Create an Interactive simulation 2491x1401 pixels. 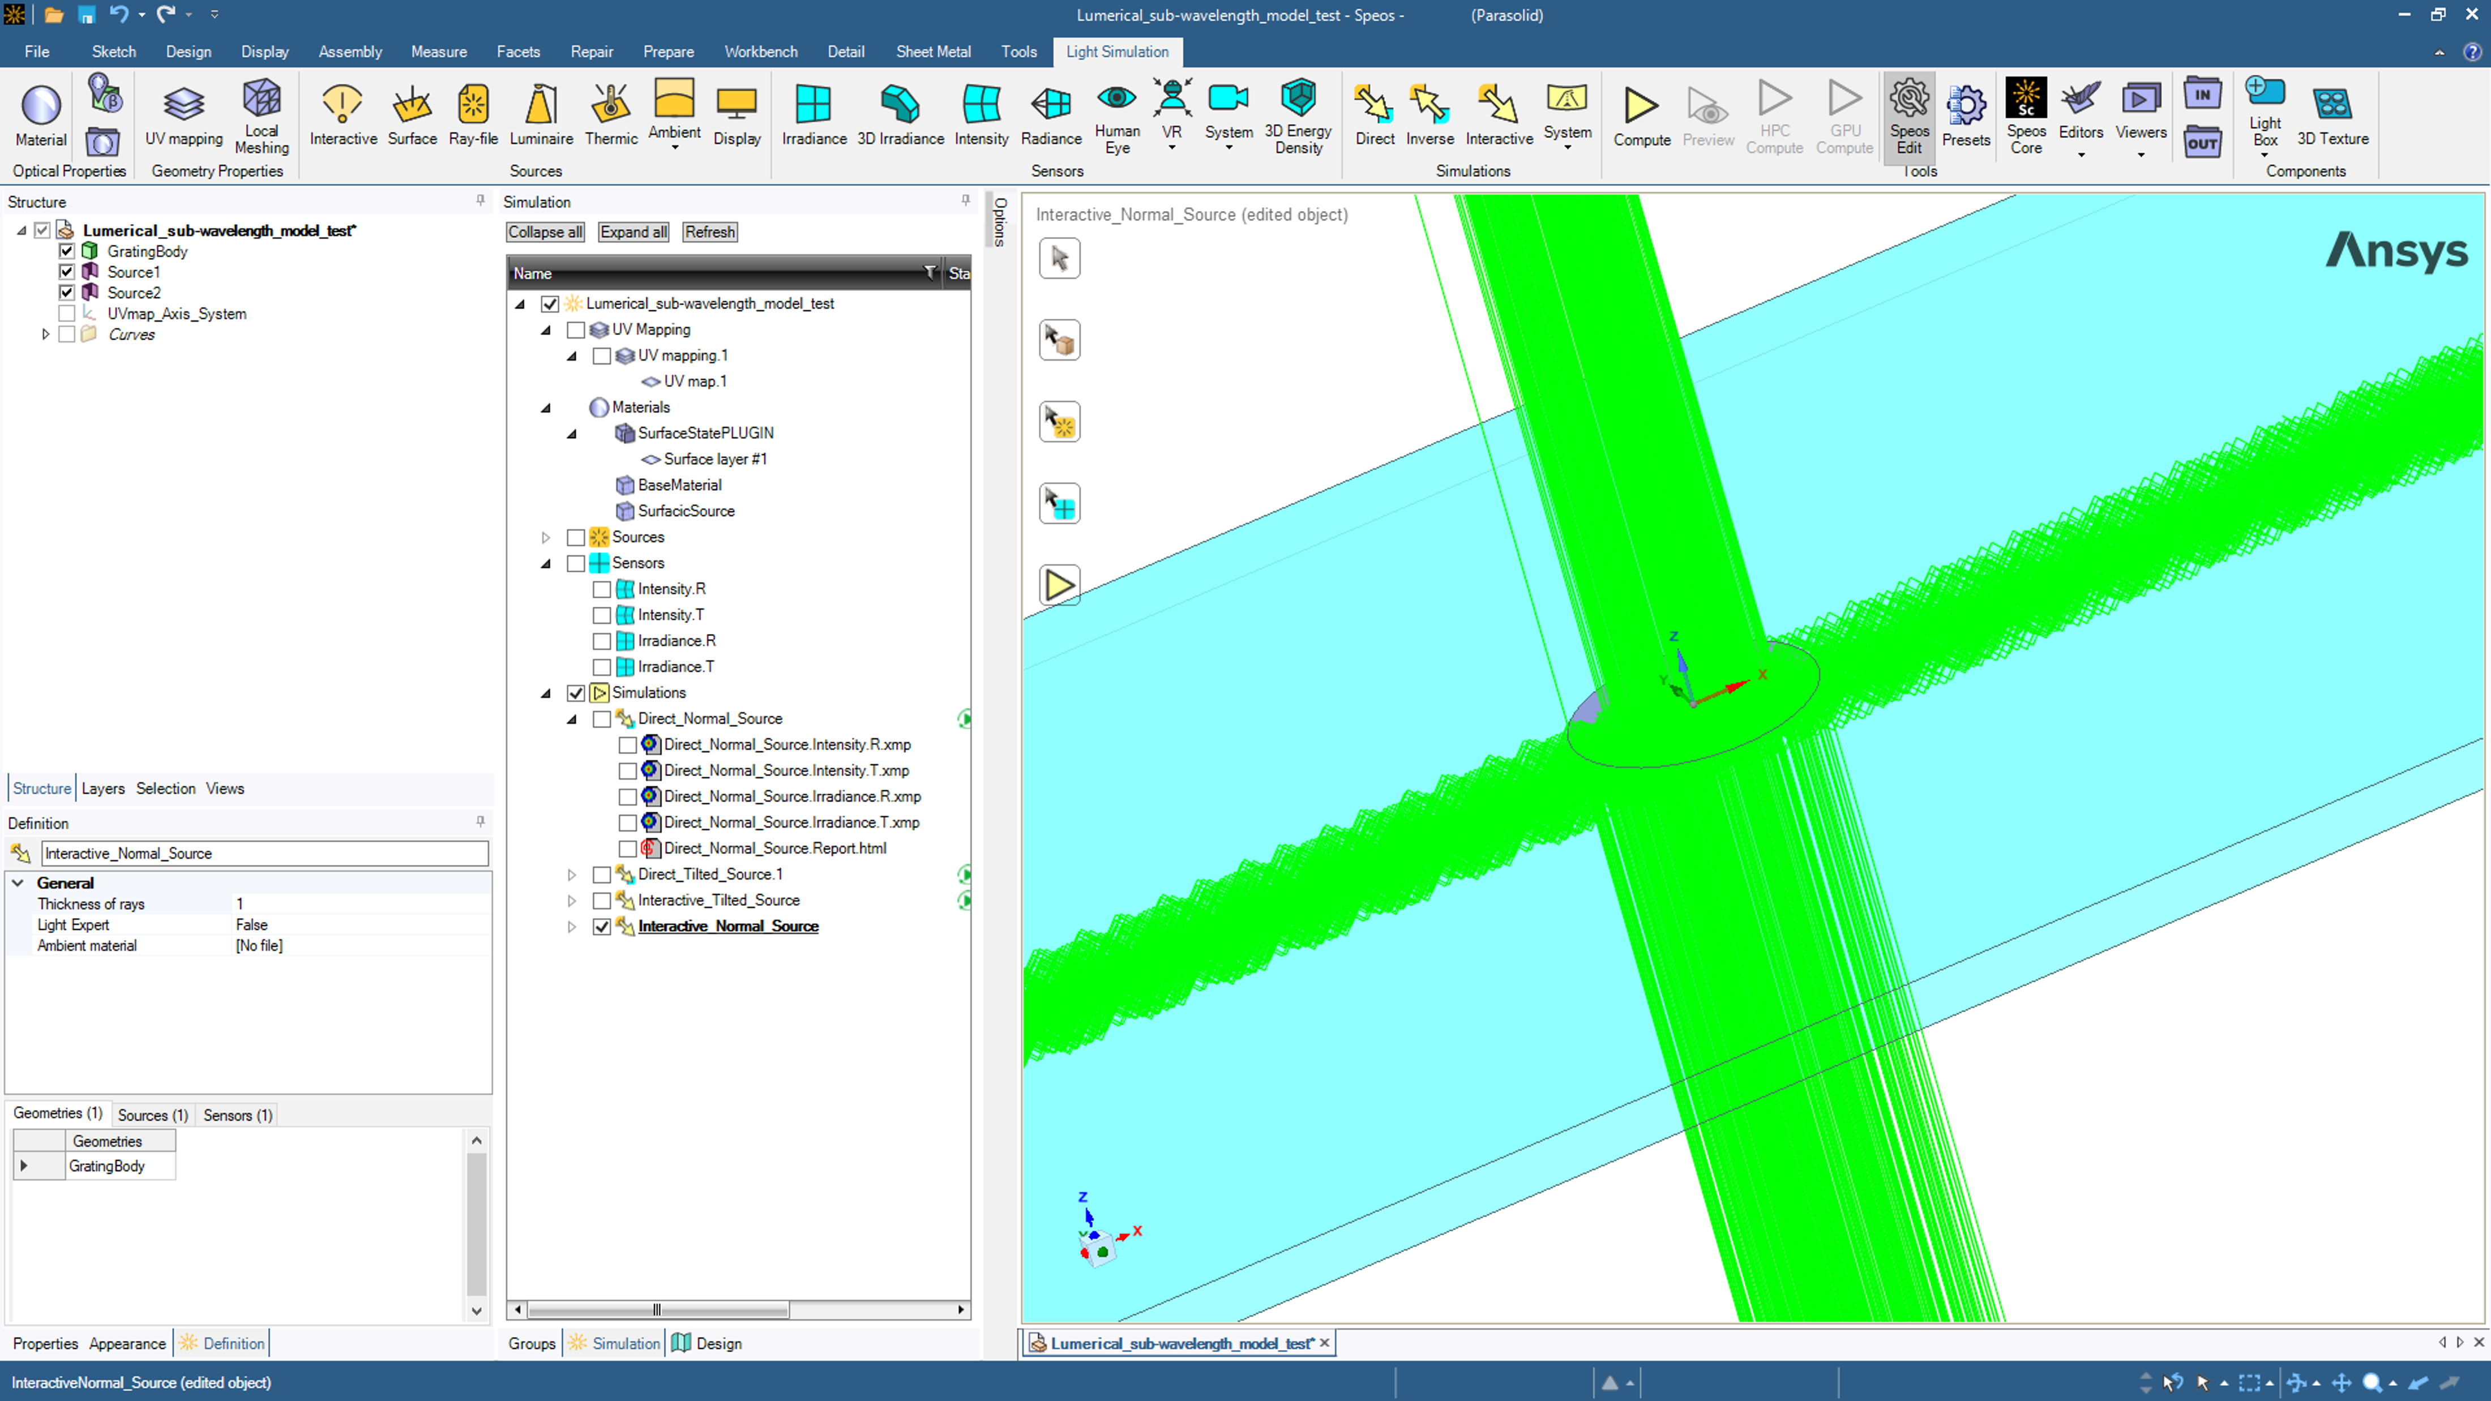coord(1499,115)
